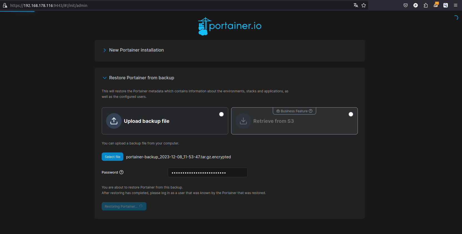This screenshot has width=462, height=234.
Task: Click the magnifier search extension icon
Action: 446,5
